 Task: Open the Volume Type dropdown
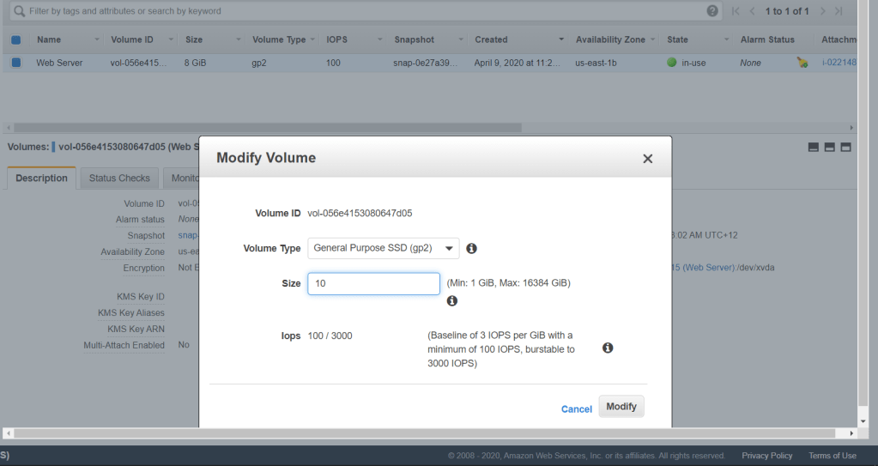(384, 249)
